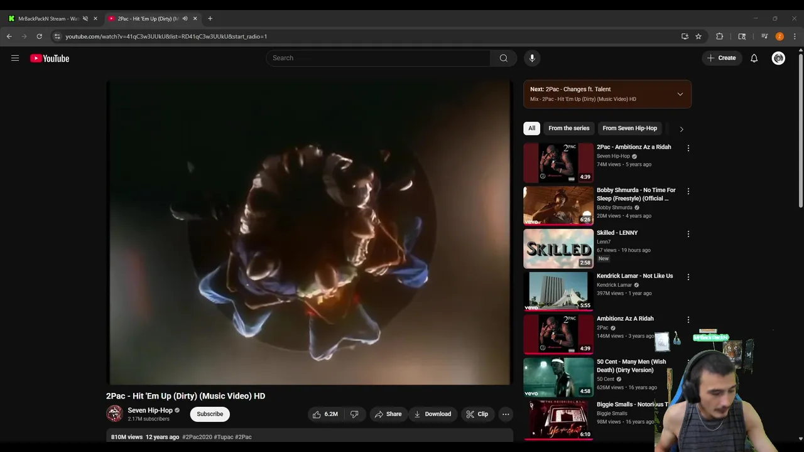Click the Download button
804x452 pixels.
pyautogui.click(x=432, y=414)
